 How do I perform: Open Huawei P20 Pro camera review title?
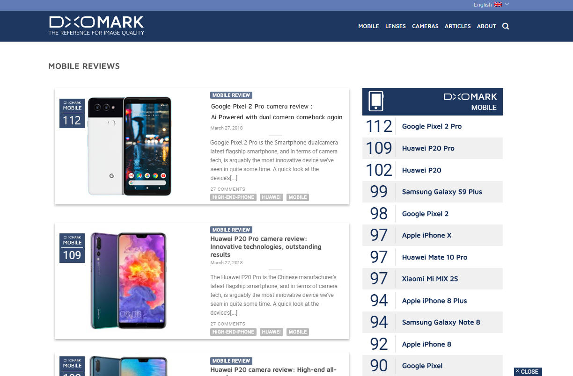pos(266,246)
